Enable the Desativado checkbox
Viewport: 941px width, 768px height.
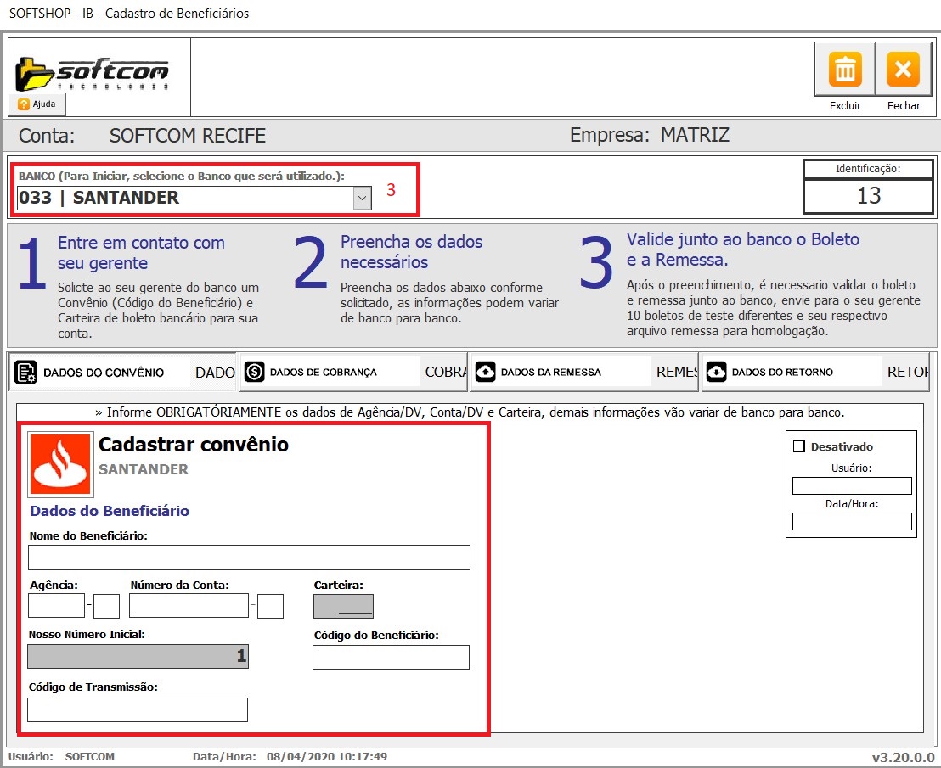(x=798, y=446)
